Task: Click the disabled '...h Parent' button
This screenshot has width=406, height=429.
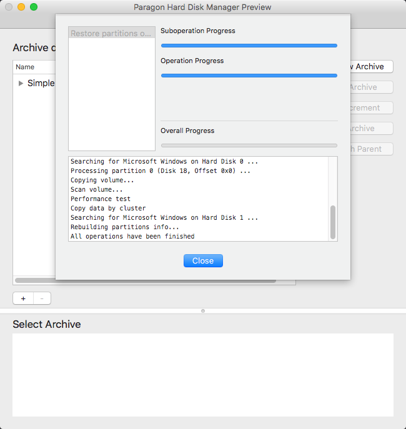Action: point(372,149)
